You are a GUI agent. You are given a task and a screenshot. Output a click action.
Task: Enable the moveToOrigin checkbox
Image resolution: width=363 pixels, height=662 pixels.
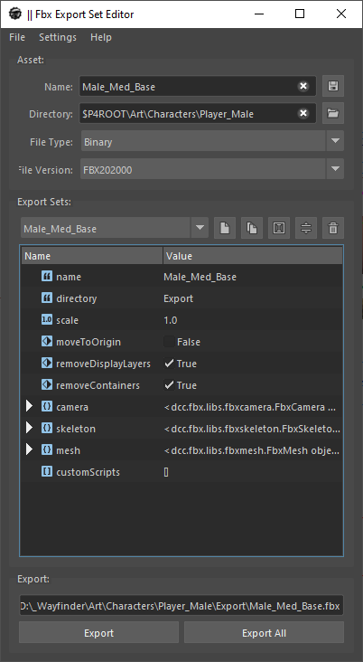(x=169, y=342)
